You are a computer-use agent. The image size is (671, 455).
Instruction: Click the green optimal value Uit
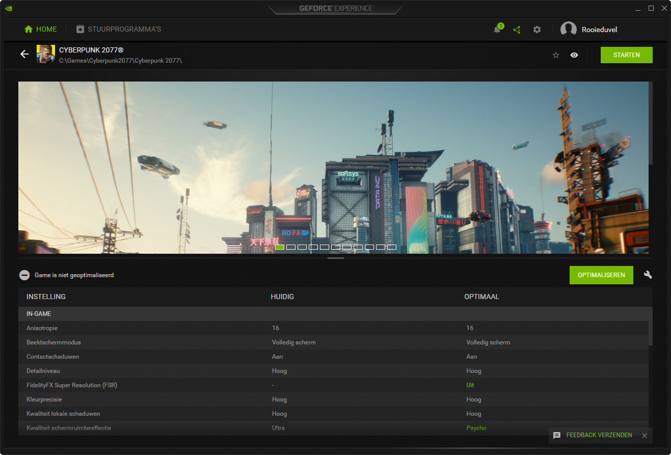click(470, 385)
